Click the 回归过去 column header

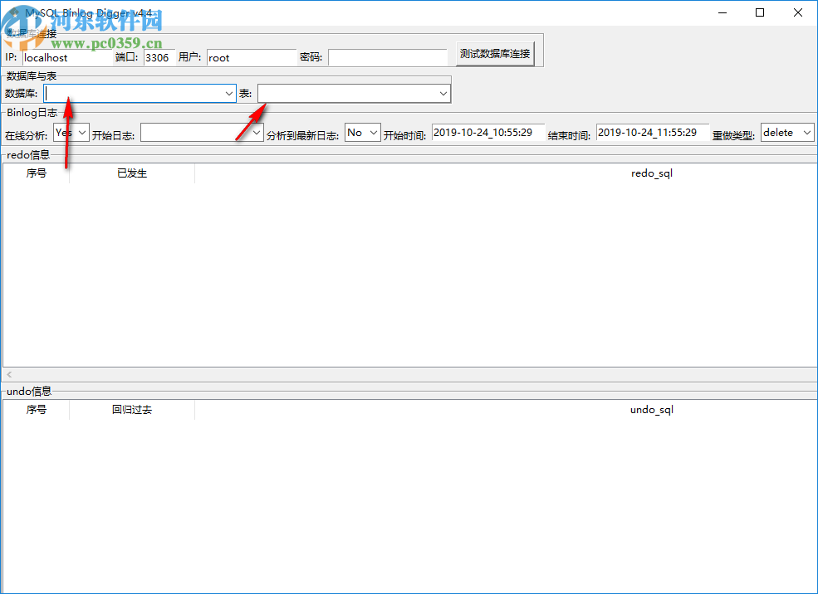pyautogui.click(x=131, y=409)
